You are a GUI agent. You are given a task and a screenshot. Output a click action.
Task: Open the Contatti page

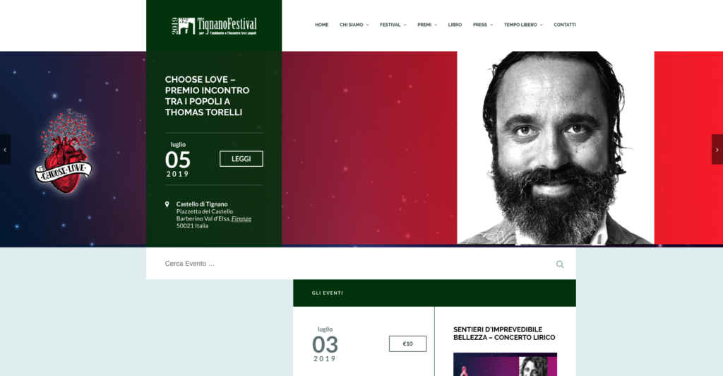564,25
